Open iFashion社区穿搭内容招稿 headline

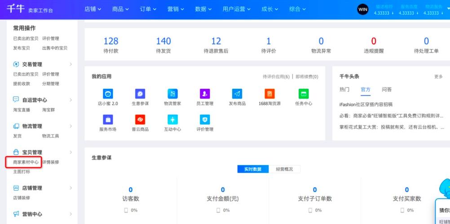(366, 104)
